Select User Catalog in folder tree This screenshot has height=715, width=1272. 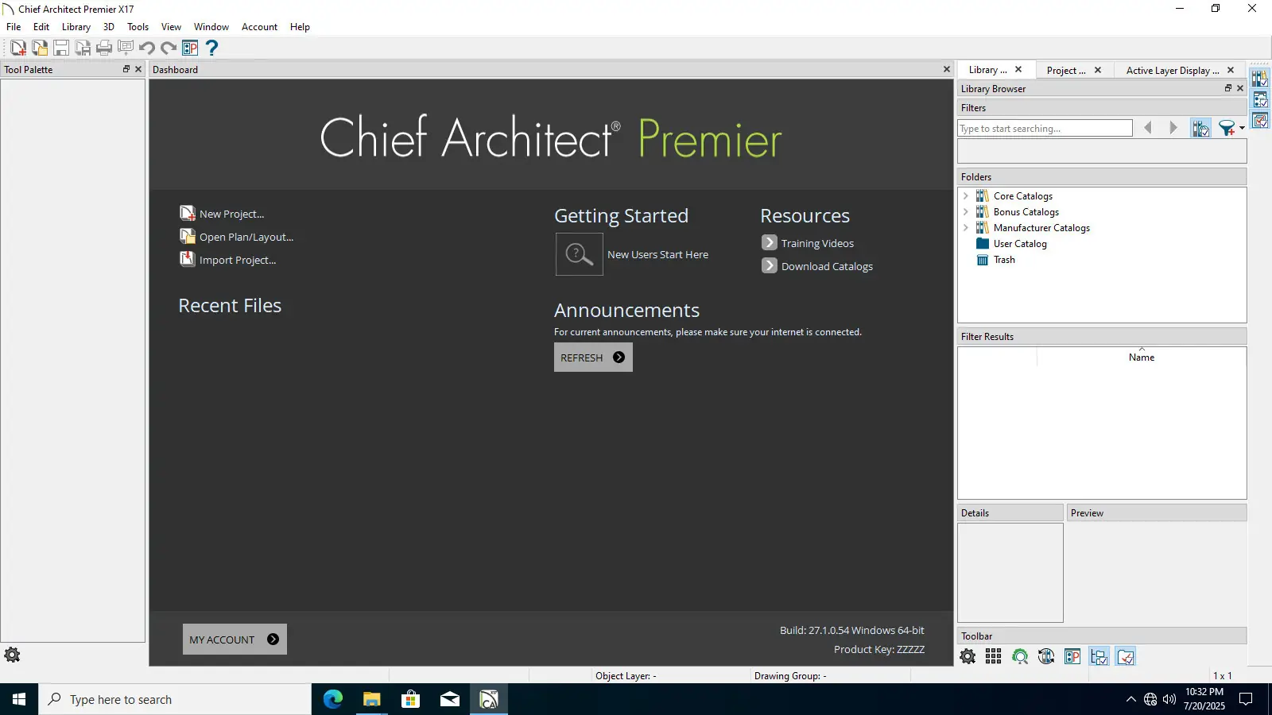coord(1020,244)
